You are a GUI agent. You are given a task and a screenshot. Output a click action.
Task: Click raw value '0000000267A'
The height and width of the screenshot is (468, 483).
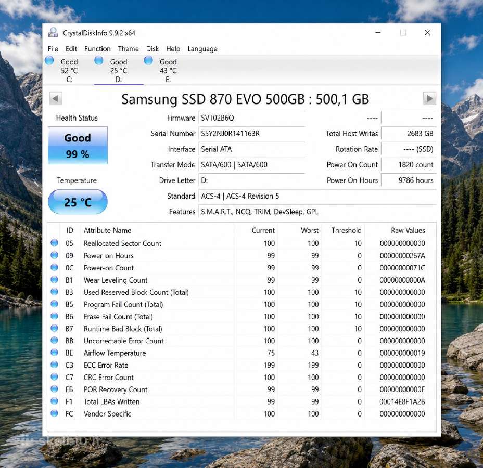point(402,256)
